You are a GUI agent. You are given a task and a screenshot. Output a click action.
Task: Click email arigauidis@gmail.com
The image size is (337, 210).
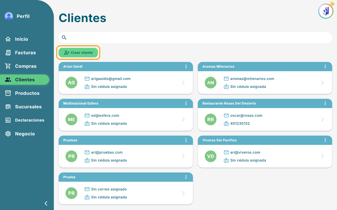coord(111,79)
